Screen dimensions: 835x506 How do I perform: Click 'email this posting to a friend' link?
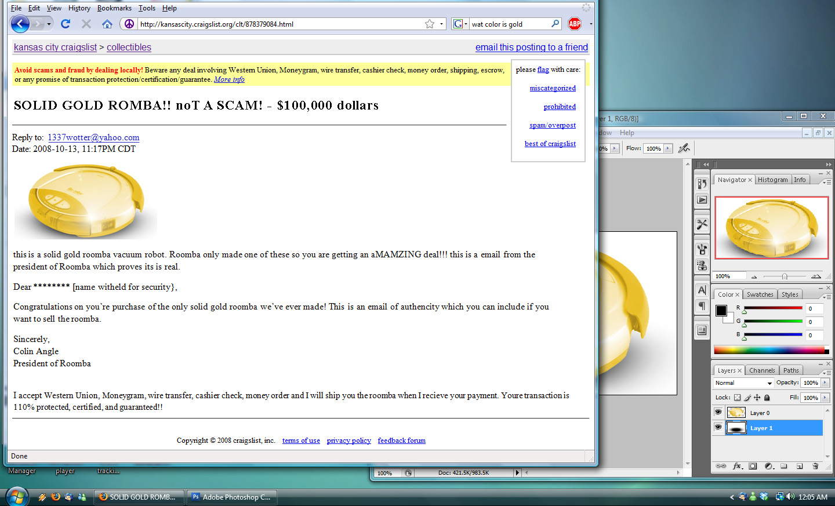tap(532, 48)
